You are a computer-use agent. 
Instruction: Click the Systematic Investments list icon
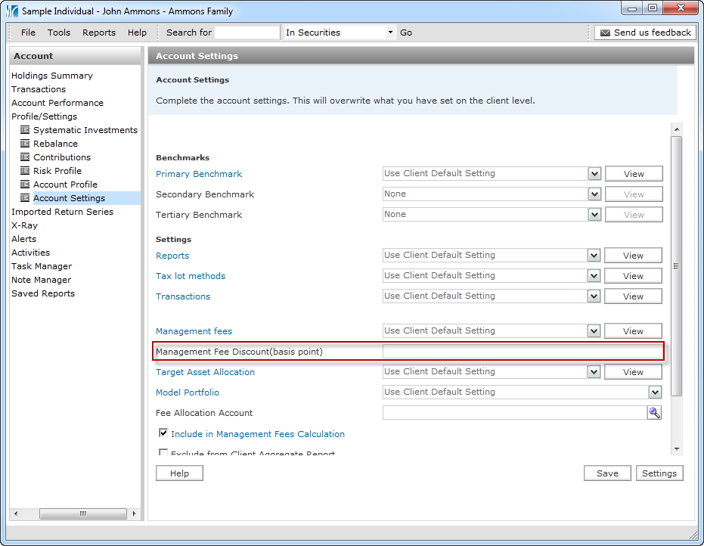tap(25, 130)
